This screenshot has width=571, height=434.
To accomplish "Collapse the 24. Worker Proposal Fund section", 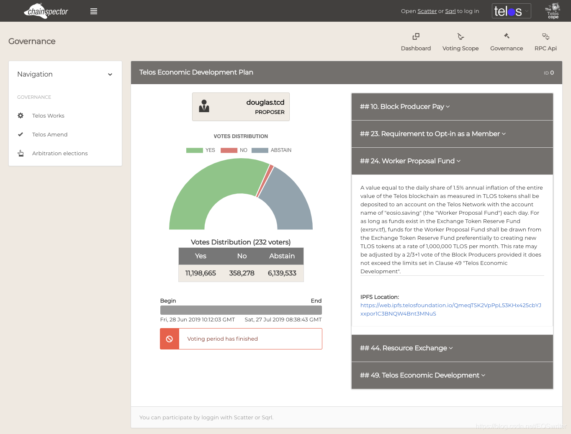I will click(x=452, y=161).
